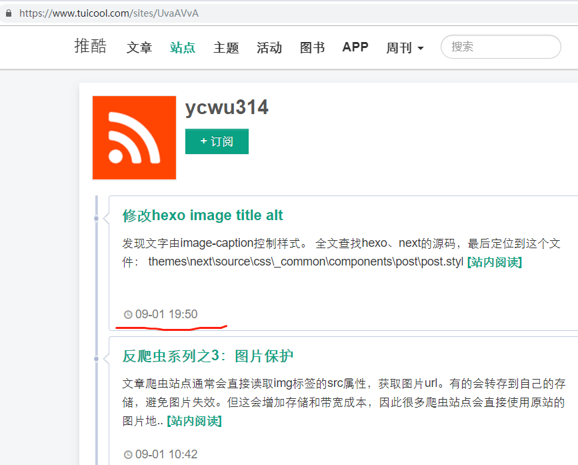578x465 pixels.
Task: Open article 反爬虫系列之3：图片保护
Action: [208, 356]
